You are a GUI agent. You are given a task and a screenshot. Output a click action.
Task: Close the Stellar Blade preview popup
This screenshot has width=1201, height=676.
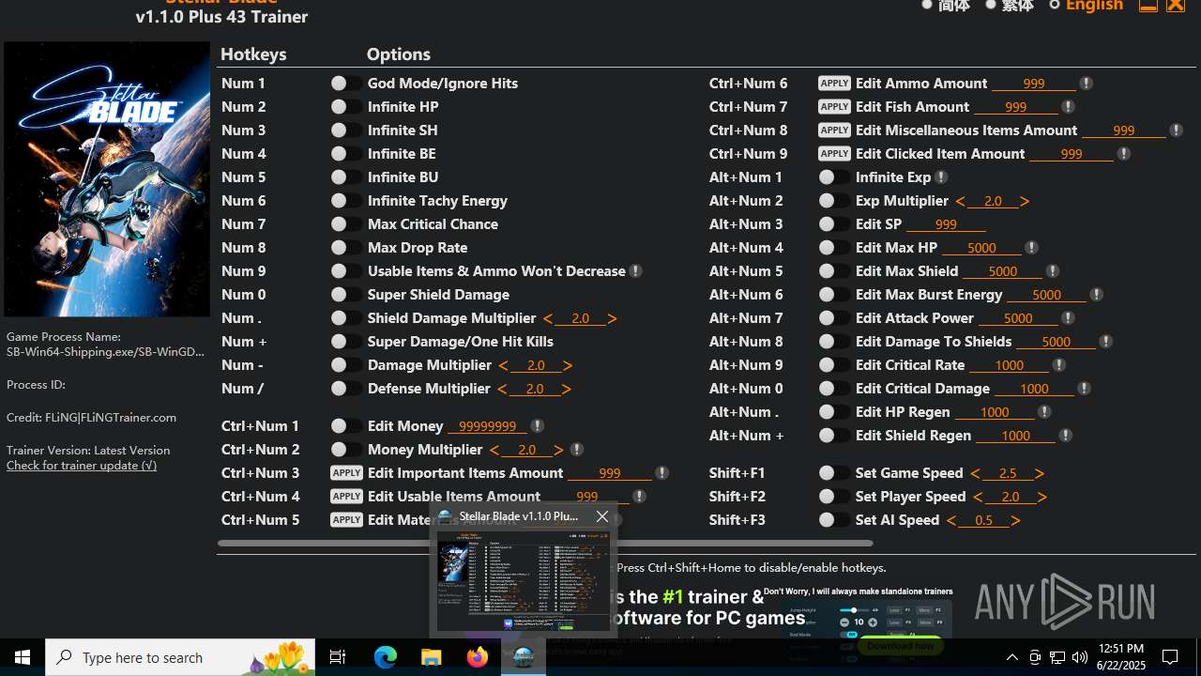point(602,516)
